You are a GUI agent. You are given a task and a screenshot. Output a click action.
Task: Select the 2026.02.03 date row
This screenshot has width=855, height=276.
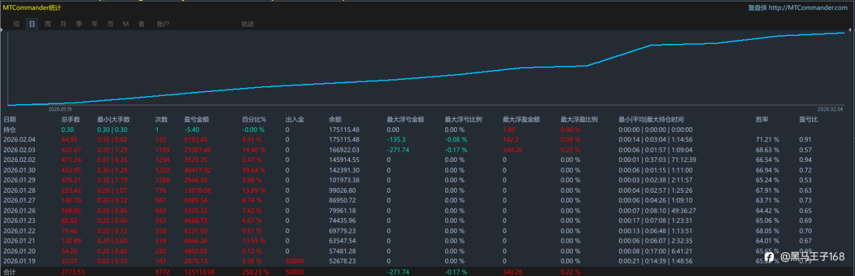click(x=427, y=150)
